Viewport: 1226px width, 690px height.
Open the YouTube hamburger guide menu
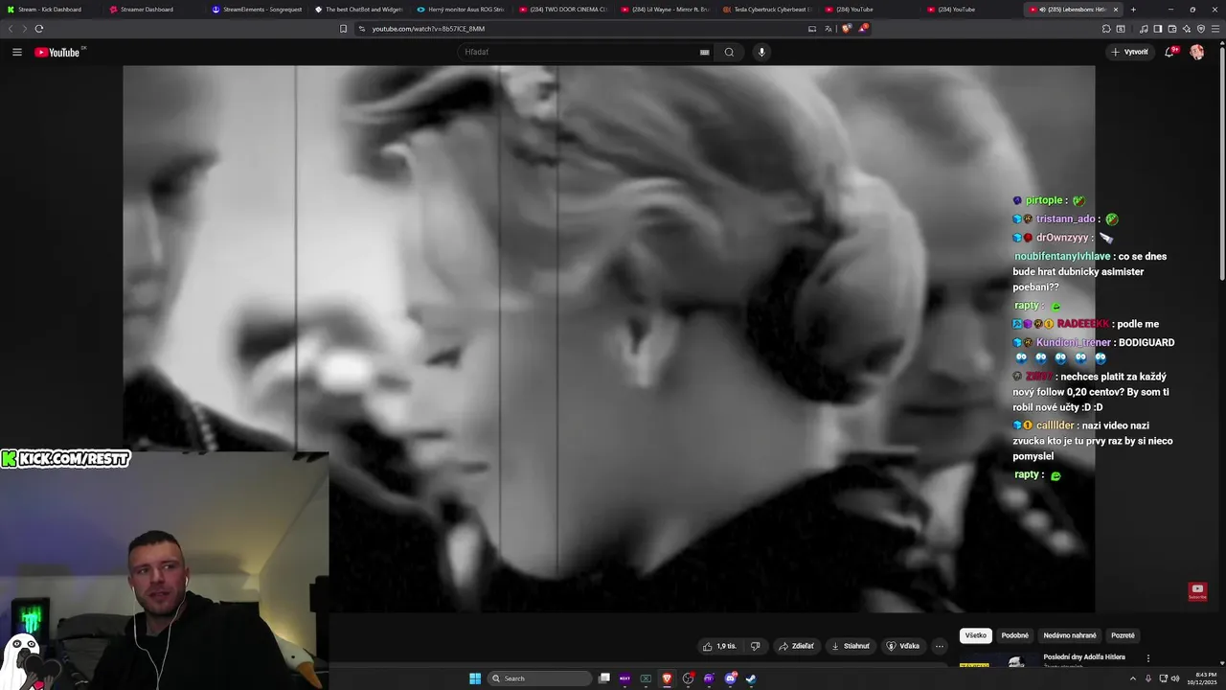click(17, 52)
